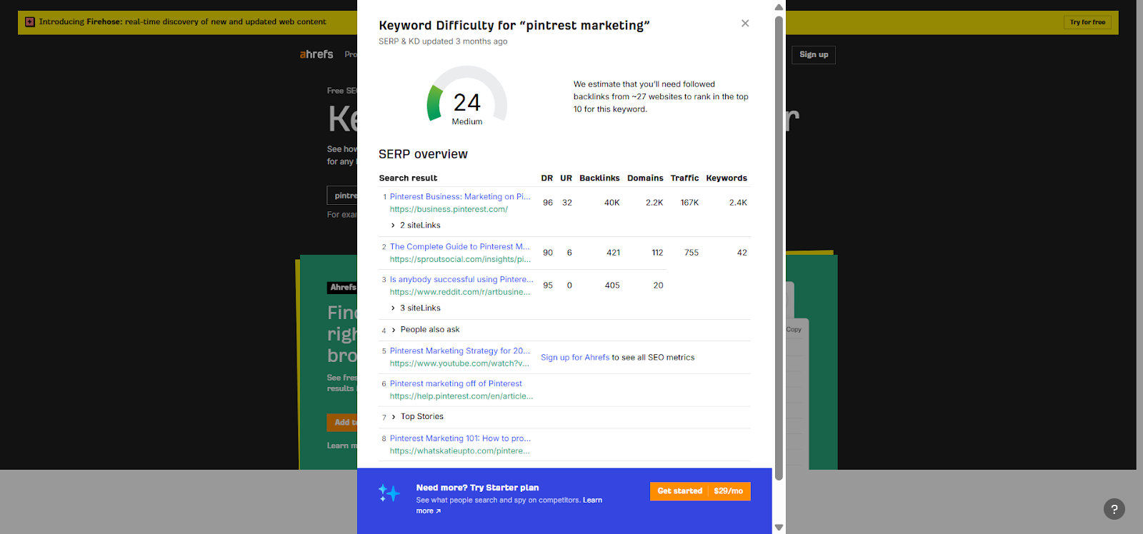Open Is anybody successful using Pinterest result
This screenshot has width=1143, height=534.
(x=461, y=280)
